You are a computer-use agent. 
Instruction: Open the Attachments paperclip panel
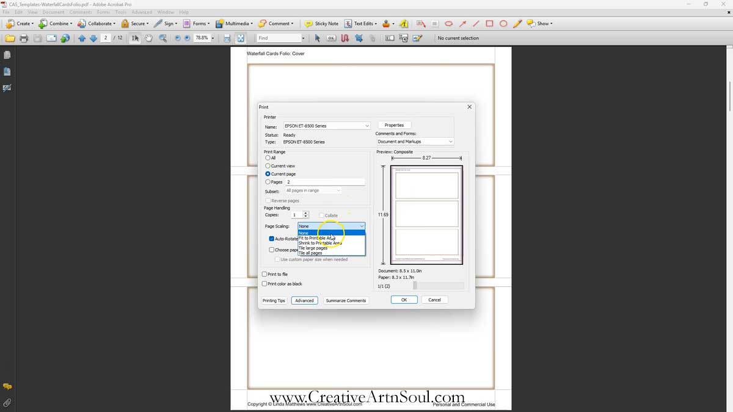pos(7,403)
